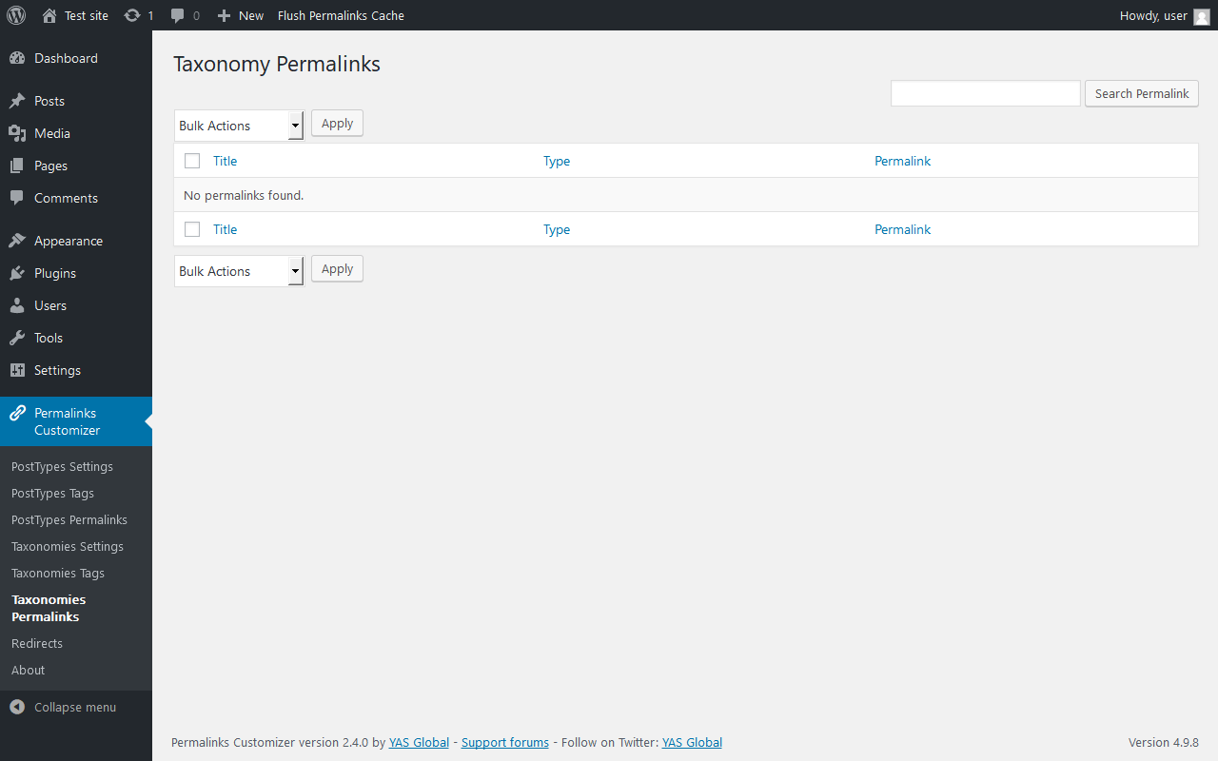The width and height of the screenshot is (1218, 761).
Task: Sort by Title column in header
Action: click(226, 161)
